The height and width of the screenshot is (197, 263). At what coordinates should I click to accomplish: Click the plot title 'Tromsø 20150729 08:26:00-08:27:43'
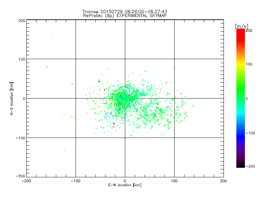[x=125, y=11]
